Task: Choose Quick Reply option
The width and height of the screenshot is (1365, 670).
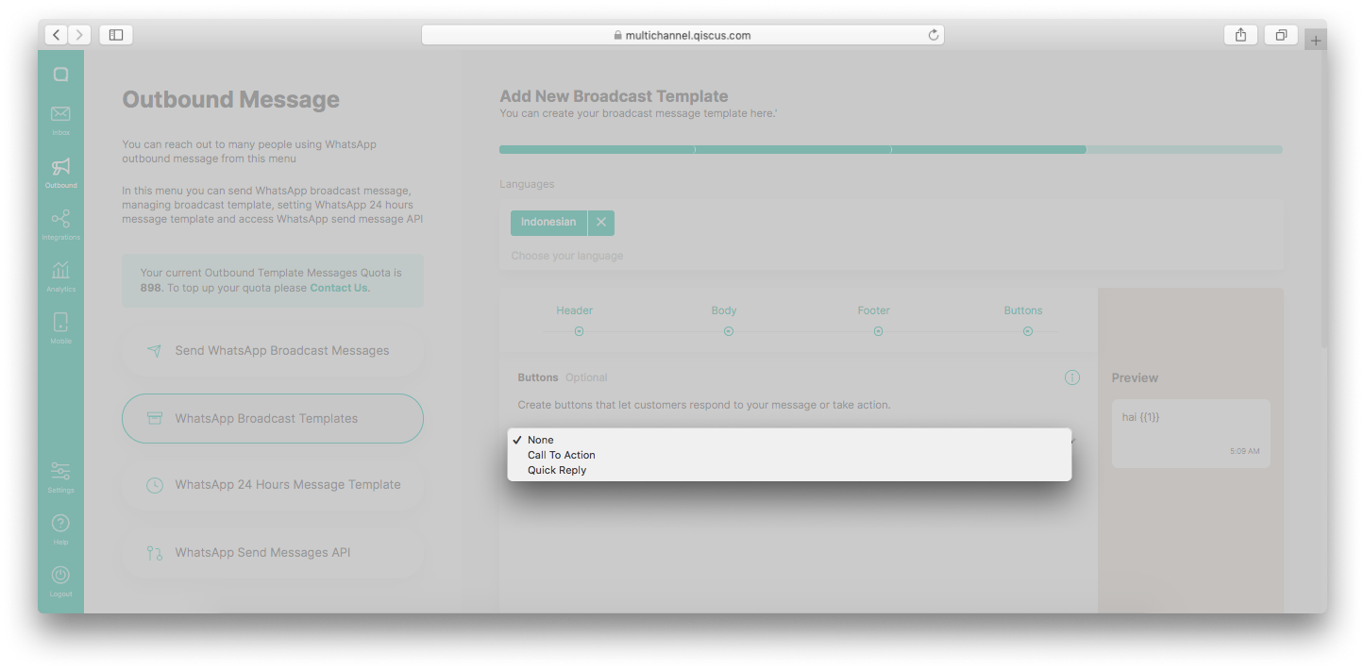Action: 557,470
